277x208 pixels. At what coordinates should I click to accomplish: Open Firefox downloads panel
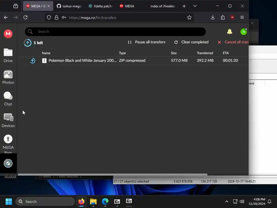[x=213, y=17]
